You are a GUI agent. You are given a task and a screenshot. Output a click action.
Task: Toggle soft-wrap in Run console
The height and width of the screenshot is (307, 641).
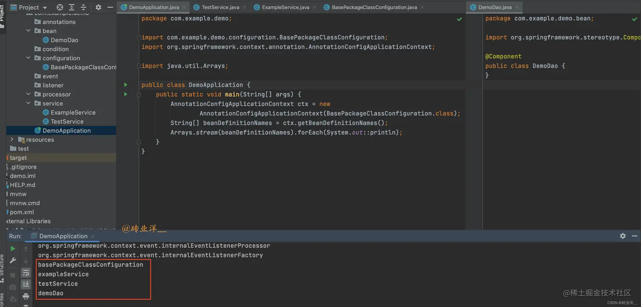click(26, 273)
